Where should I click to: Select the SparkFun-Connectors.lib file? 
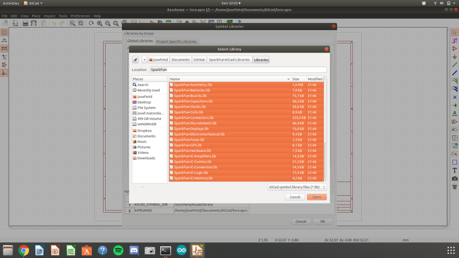[246, 118]
